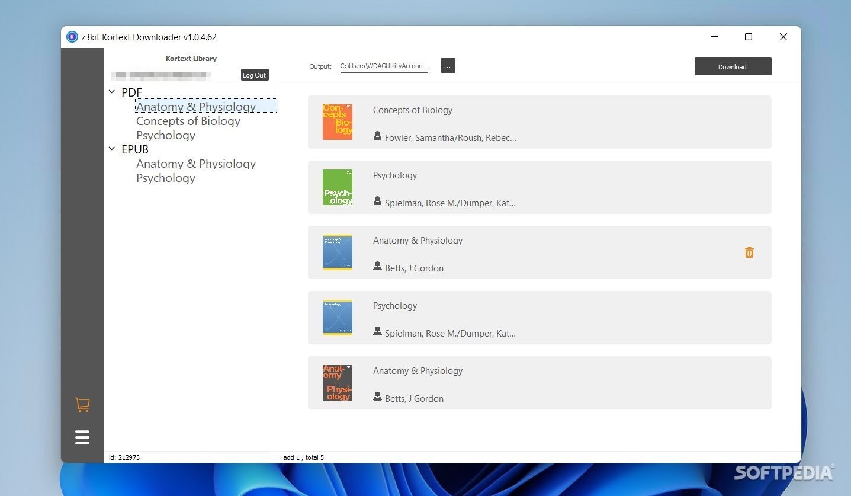Open dark Anatomy & Physiology cover thumbnail
This screenshot has width=851, height=496.
coord(338,383)
